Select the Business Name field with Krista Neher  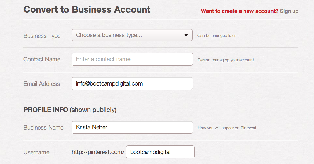pos(132,128)
